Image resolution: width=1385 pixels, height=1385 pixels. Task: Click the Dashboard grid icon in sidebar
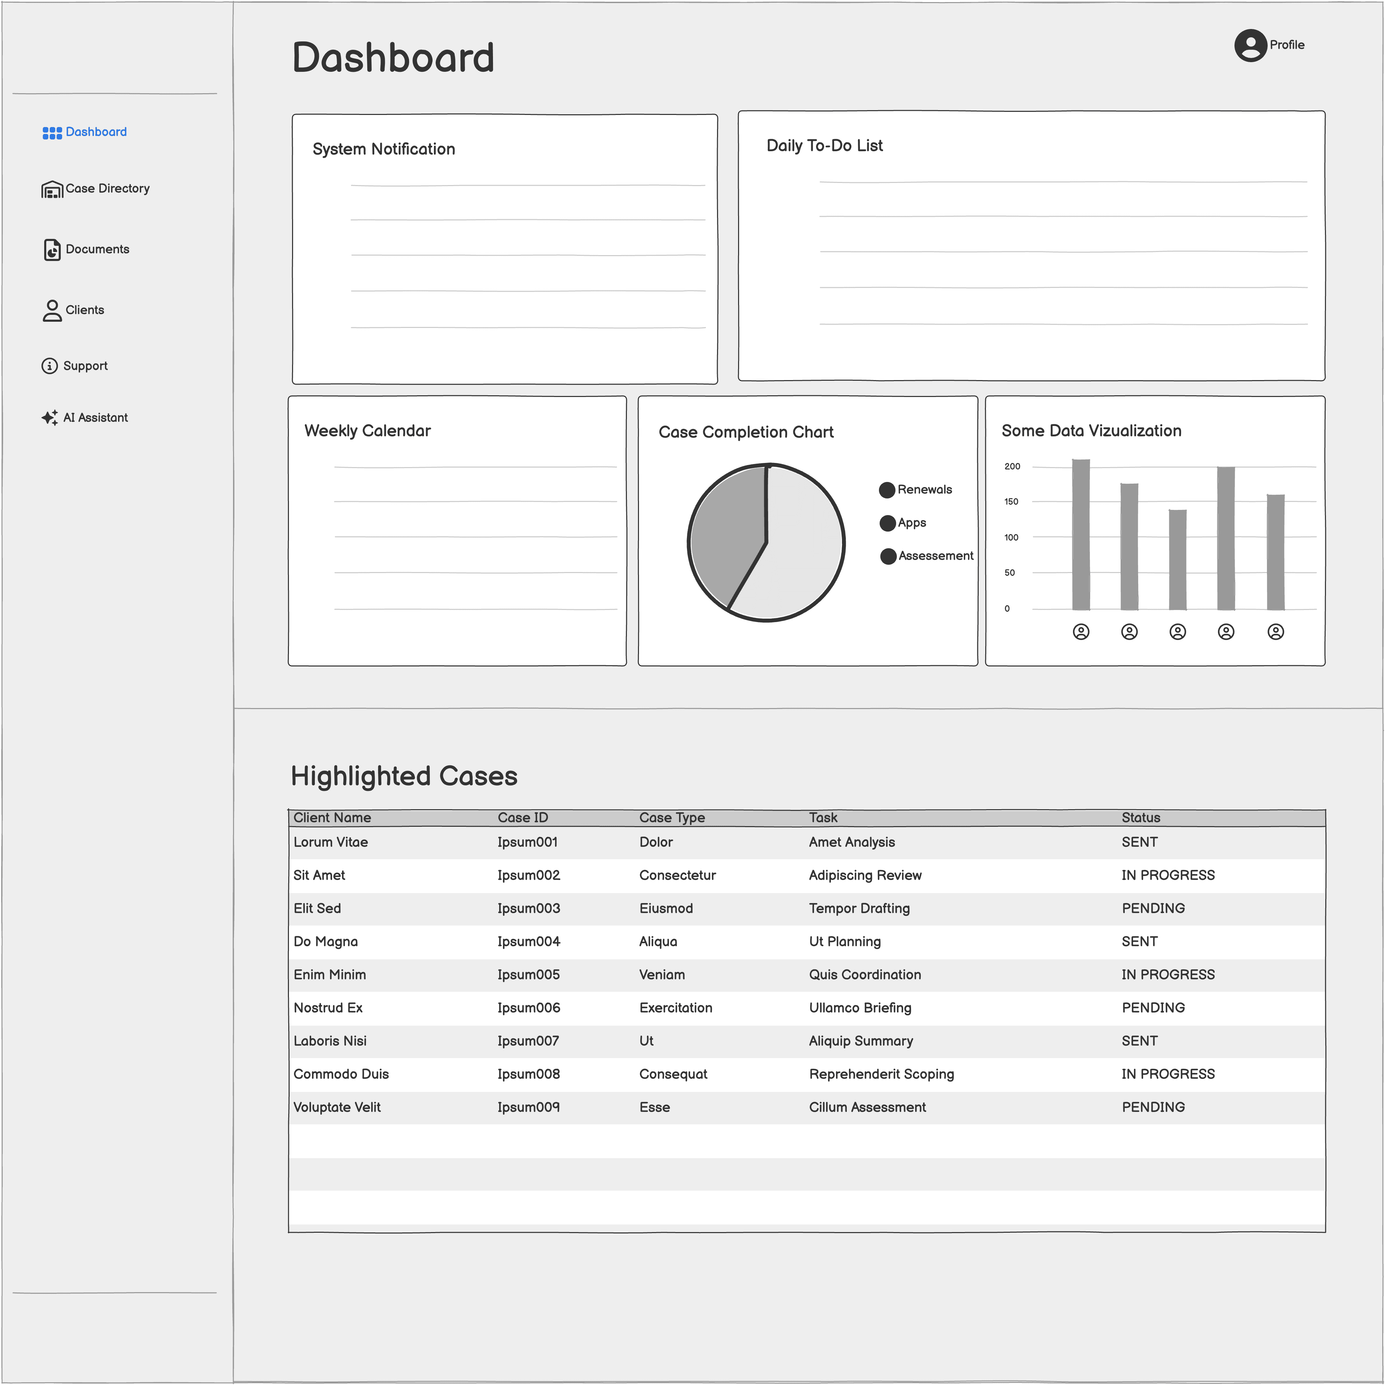[x=52, y=133]
